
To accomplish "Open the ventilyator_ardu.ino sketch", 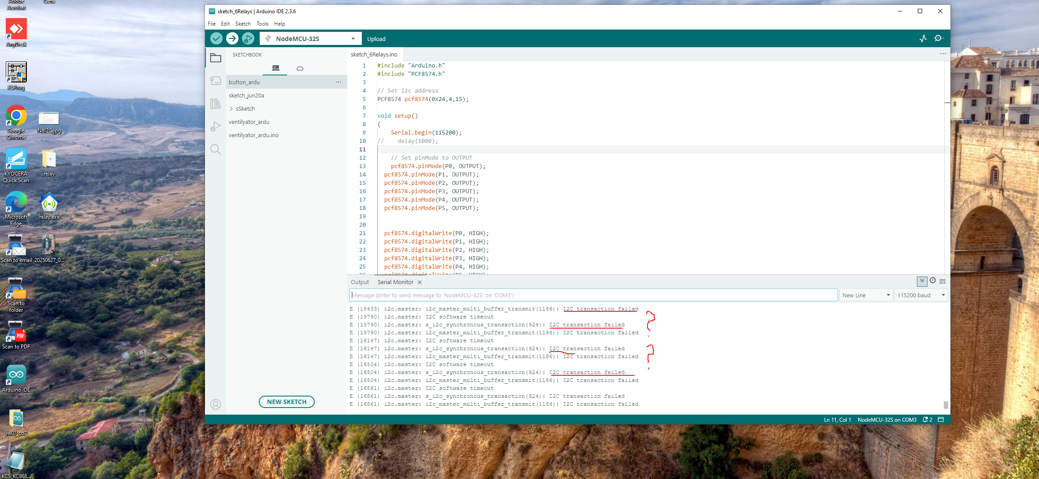I will pyautogui.click(x=253, y=135).
